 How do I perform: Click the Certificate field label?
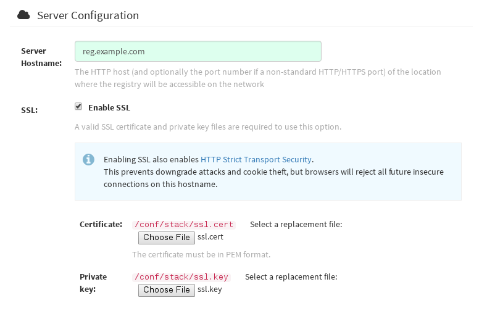[101, 225]
